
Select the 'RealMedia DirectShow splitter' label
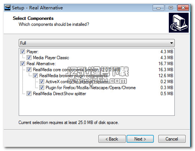coord(60,94)
